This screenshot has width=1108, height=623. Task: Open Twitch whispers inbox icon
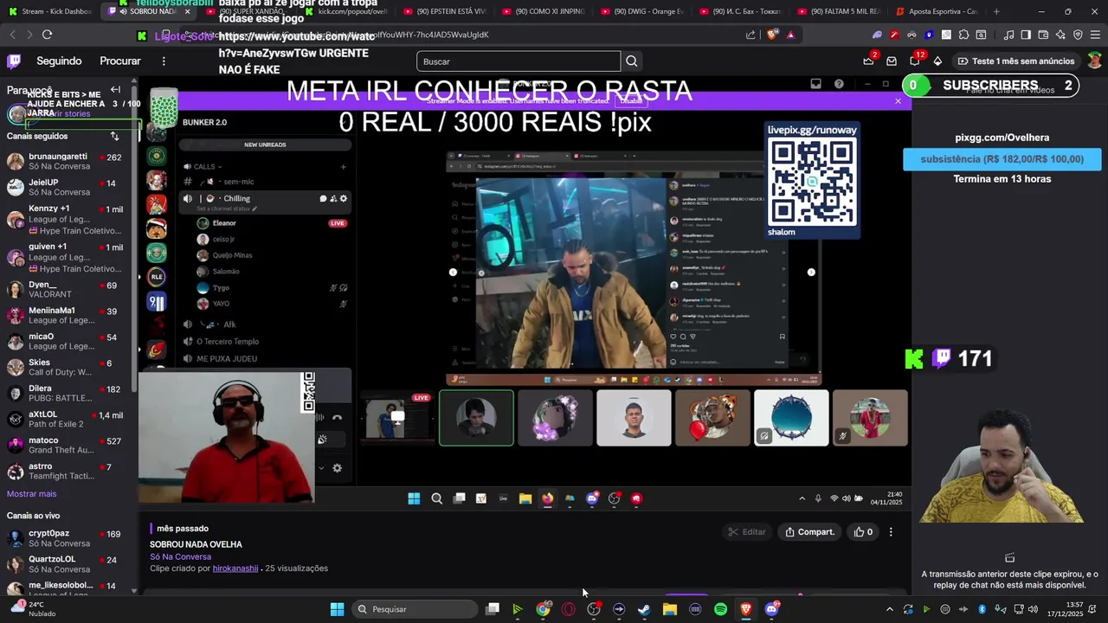pyautogui.click(x=892, y=61)
